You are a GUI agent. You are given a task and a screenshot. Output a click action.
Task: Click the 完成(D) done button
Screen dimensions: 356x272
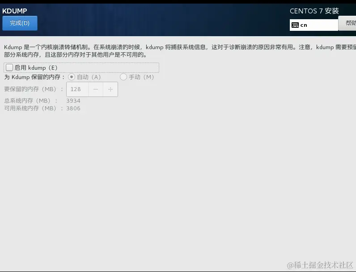(x=20, y=23)
